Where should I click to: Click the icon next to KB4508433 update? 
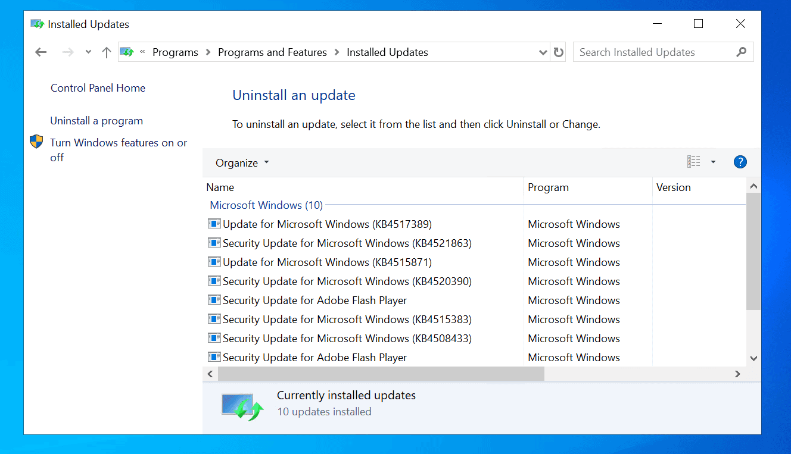pyautogui.click(x=214, y=338)
